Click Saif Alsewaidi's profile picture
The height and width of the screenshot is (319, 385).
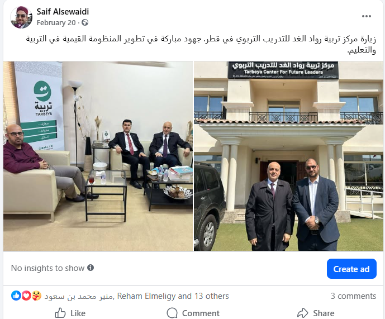click(x=21, y=17)
